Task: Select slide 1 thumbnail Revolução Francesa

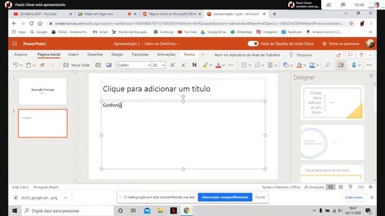Action: click(x=43, y=91)
